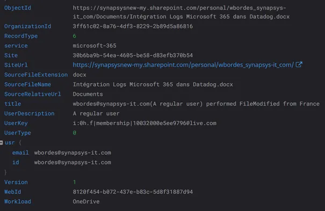Collapse the usr object block
This screenshot has height=211, width=325.
click(x=1, y=142)
